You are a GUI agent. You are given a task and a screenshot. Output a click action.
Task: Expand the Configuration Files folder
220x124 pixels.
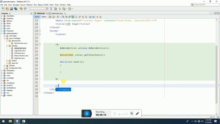(4, 68)
